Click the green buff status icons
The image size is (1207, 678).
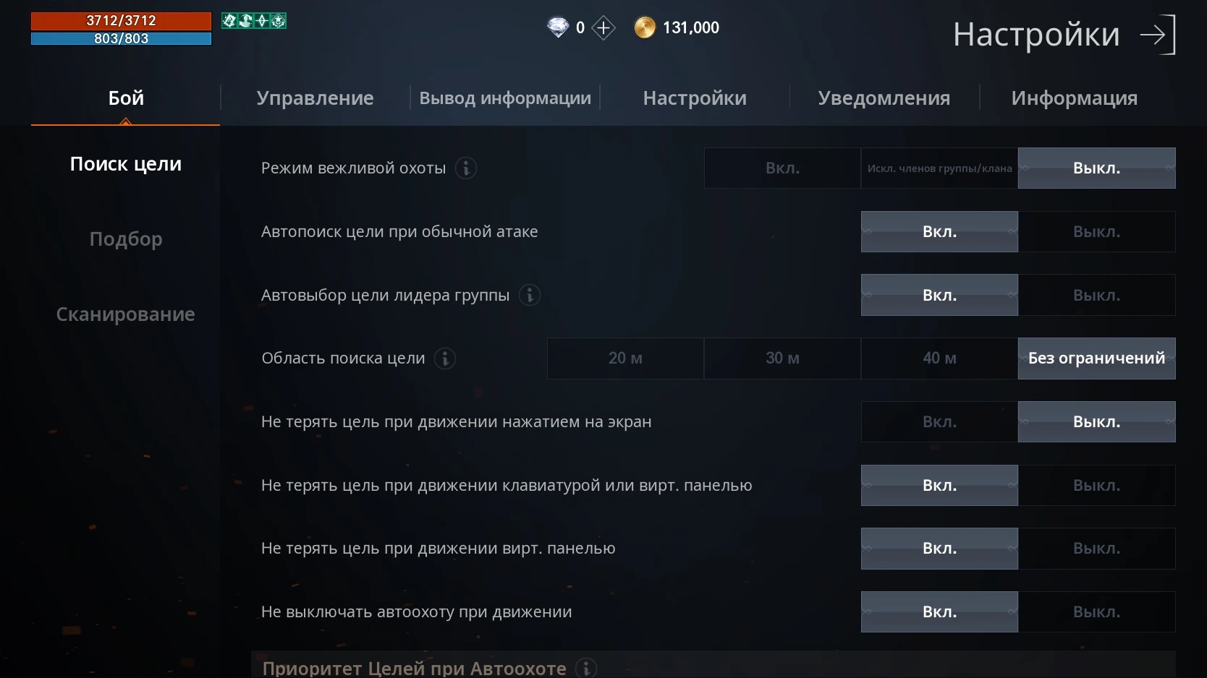[254, 21]
